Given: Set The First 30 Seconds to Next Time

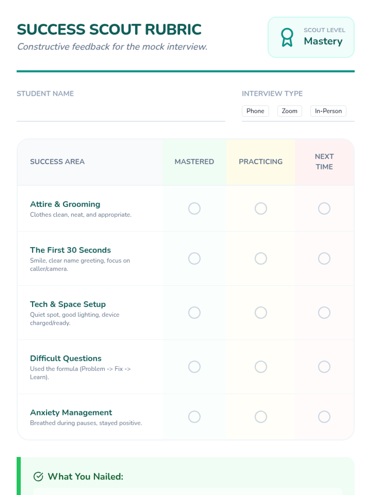Looking at the screenshot, I should tap(324, 259).
